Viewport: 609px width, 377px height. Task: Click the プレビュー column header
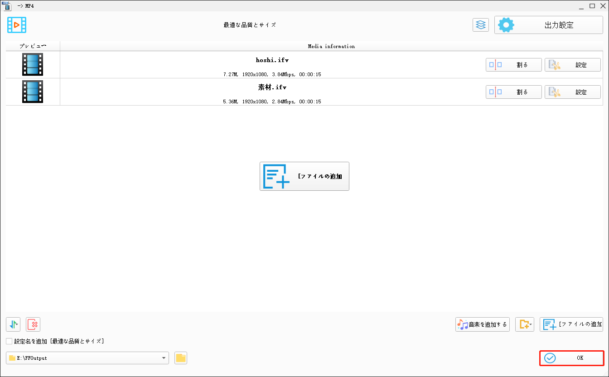(x=33, y=46)
